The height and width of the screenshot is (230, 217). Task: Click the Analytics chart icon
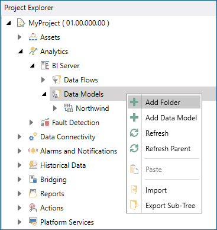coord(33,51)
